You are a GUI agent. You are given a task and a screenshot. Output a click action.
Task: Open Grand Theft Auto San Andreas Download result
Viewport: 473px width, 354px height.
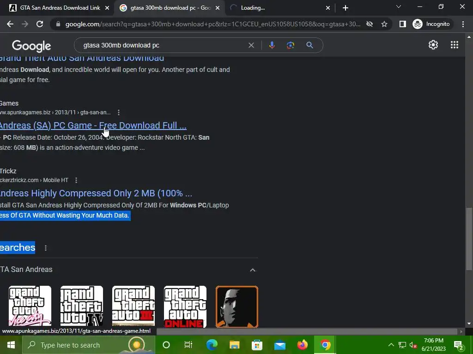(x=82, y=58)
